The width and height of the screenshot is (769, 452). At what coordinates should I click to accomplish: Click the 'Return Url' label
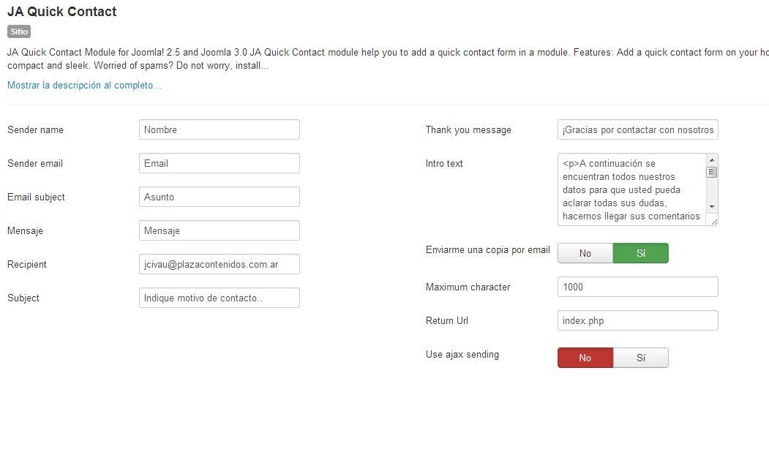pyautogui.click(x=447, y=320)
